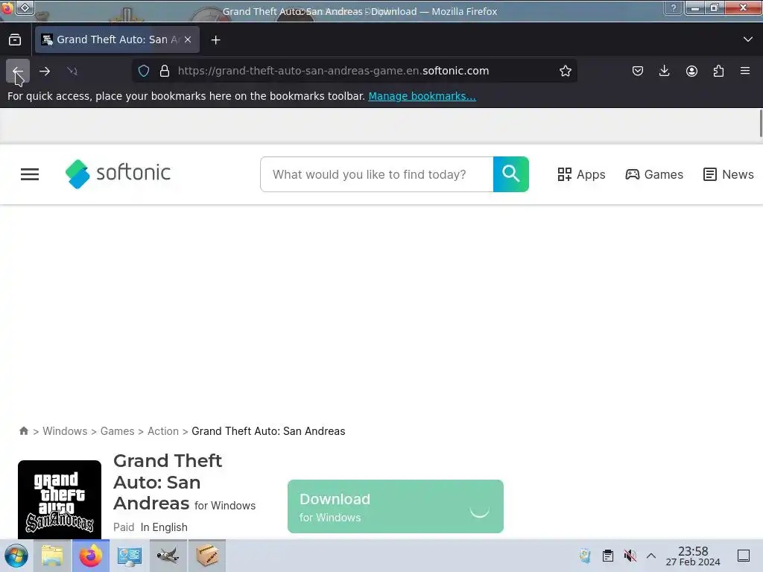This screenshot has height=572, width=763.
Task: Open GIMP from taskbar
Action: (168, 556)
